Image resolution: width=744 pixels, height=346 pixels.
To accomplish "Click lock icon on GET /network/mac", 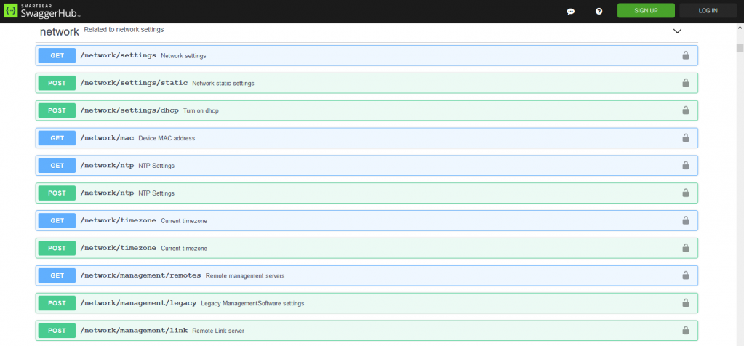I will 685,138.
